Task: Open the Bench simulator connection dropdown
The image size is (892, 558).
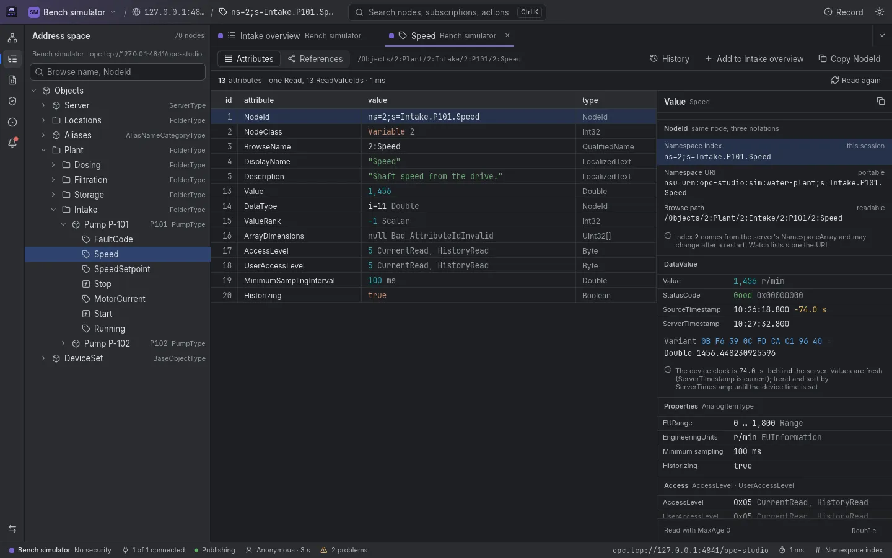Action: click(72, 12)
